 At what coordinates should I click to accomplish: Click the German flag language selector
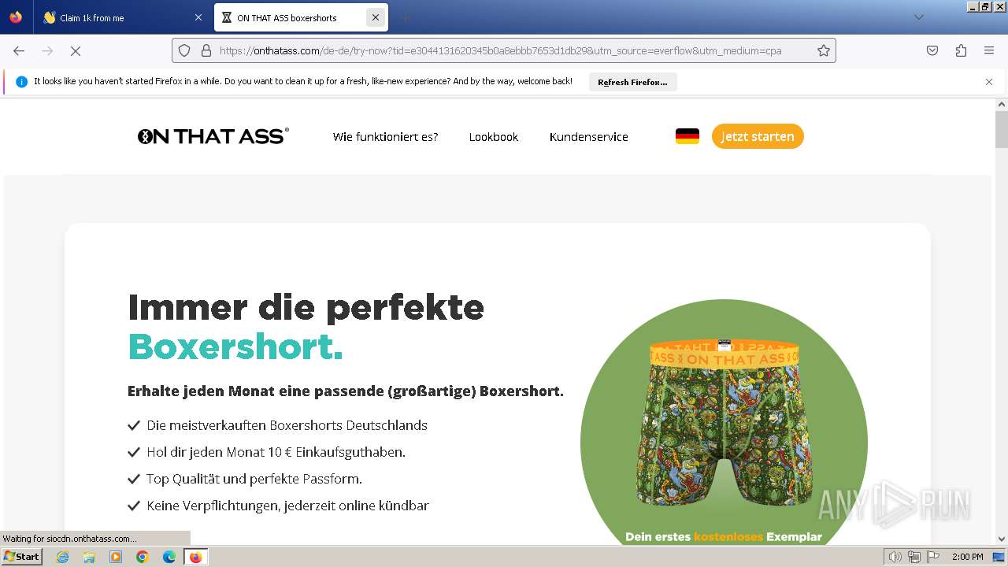tap(687, 136)
